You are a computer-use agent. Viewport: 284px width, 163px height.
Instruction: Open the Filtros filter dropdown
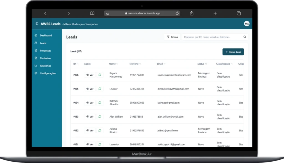point(172,37)
